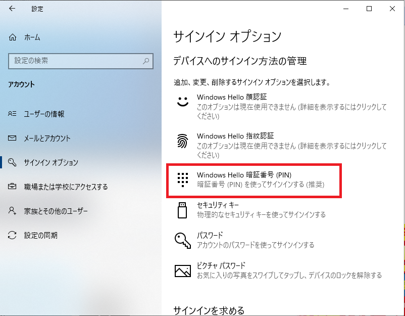Close the 設定 window
The height and width of the screenshot is (316, 405).
[x=392, y=9]
